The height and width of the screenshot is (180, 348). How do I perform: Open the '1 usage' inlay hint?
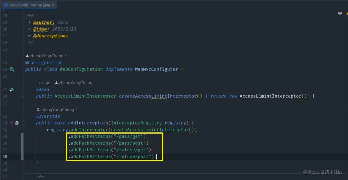coord(43,83)
